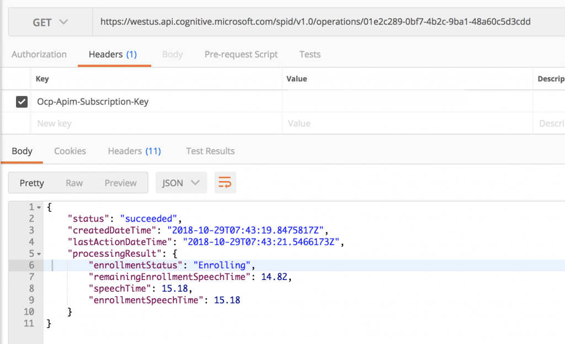View the response Headers (11) tab
Viewport: 565px width, 344px height.
point(134,151)
